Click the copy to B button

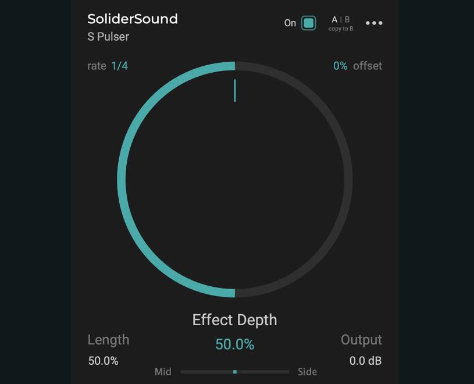341,29
